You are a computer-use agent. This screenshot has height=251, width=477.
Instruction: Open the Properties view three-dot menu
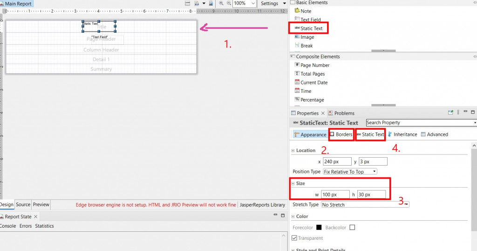[x=458, y=112]
